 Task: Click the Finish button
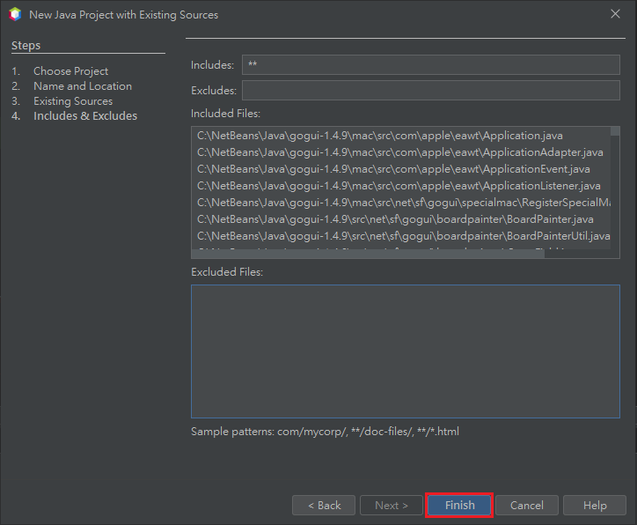coord(459,505)
